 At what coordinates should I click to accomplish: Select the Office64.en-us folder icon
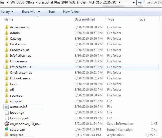click(7, 67)
